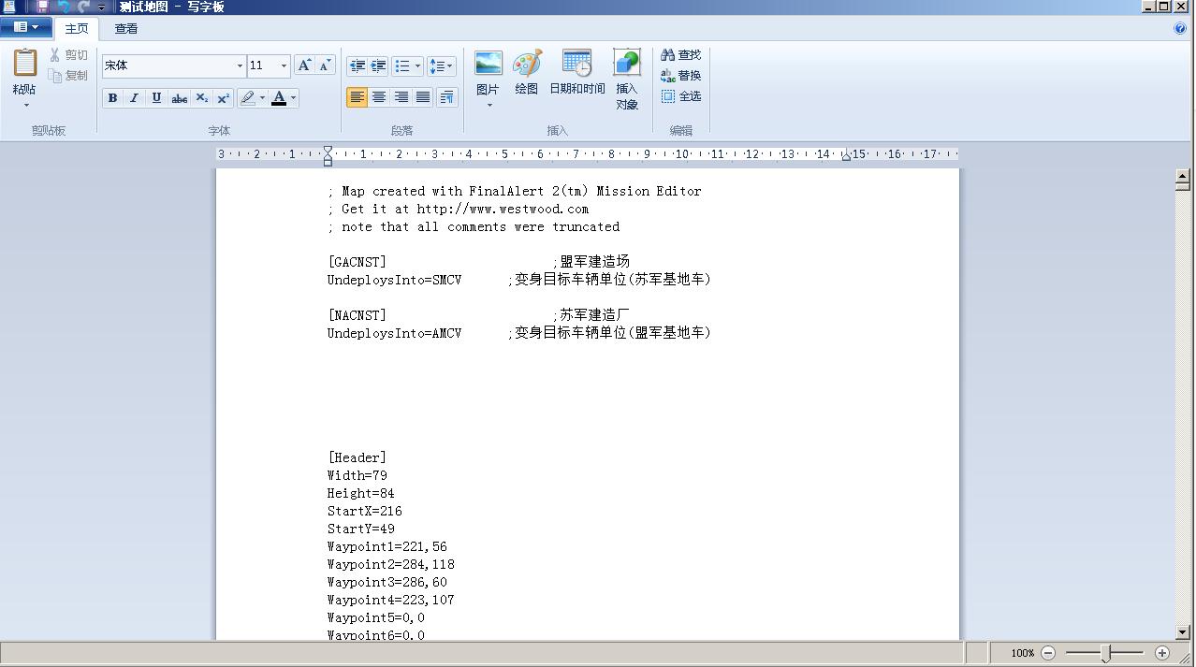
Task: Click Replace (替换) in the editing group
Action: coord(681,76)
